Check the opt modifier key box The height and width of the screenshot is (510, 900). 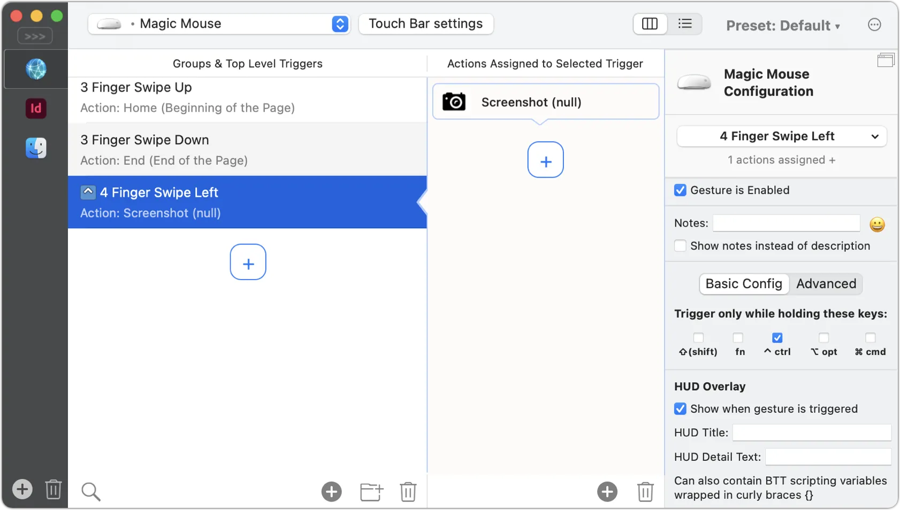click(824, 338)
